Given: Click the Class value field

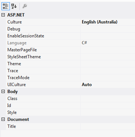Looking at the screenshot, I should pos(108,99).
